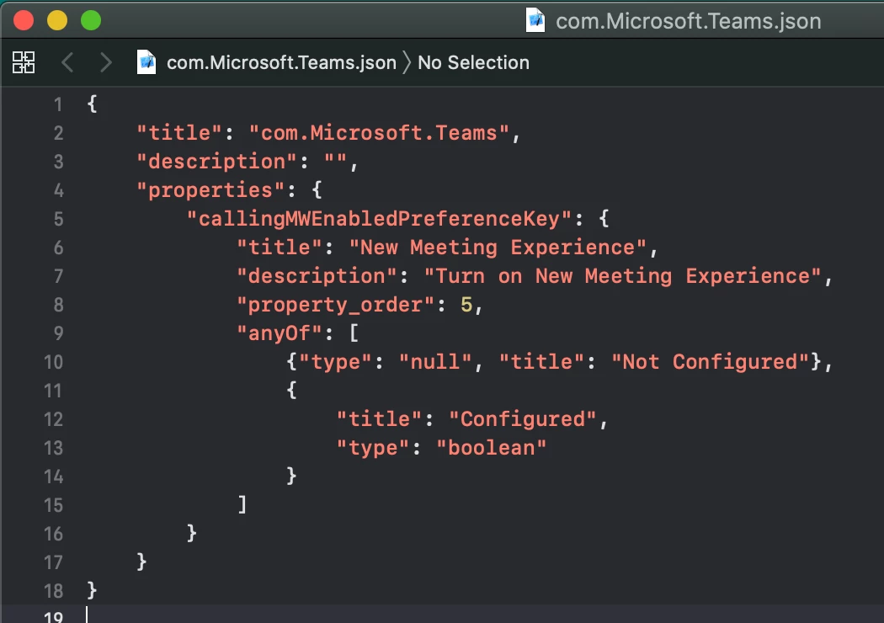Click the closing brace on line 16
The image size is (884, 623).
tap(192, 534)
